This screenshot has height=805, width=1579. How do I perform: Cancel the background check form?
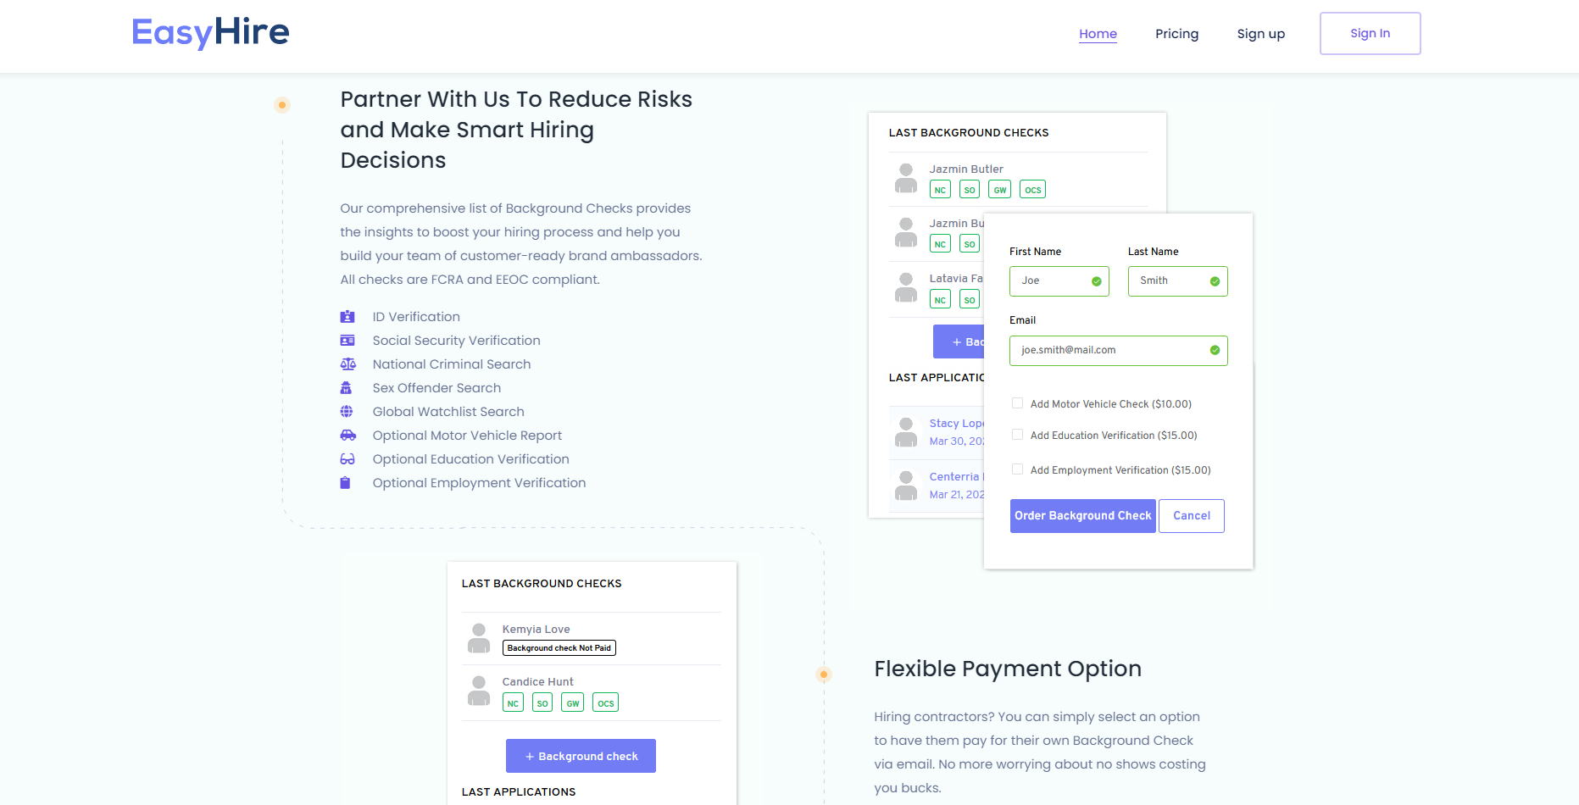[x=1191, y=516]
